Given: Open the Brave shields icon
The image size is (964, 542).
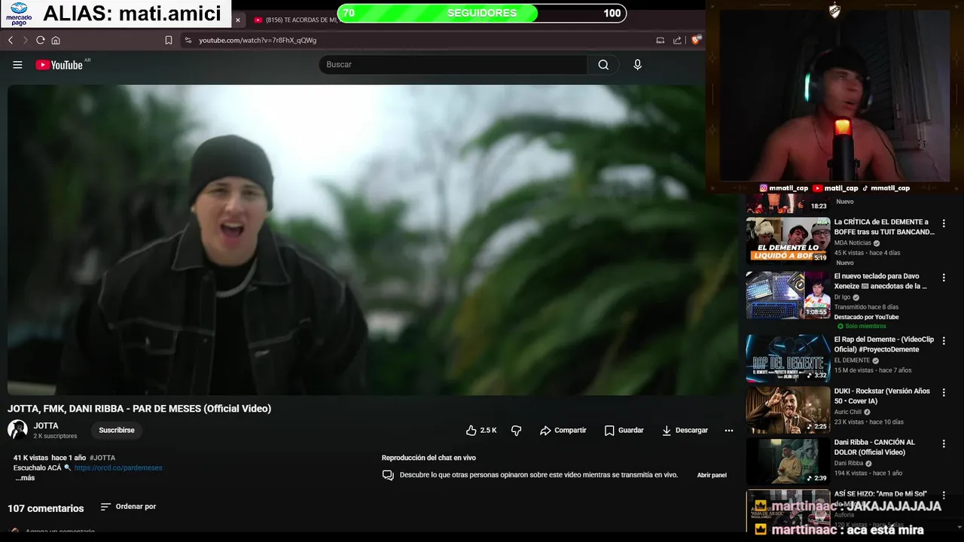Looking at the screenshot, I should (696, 40).
